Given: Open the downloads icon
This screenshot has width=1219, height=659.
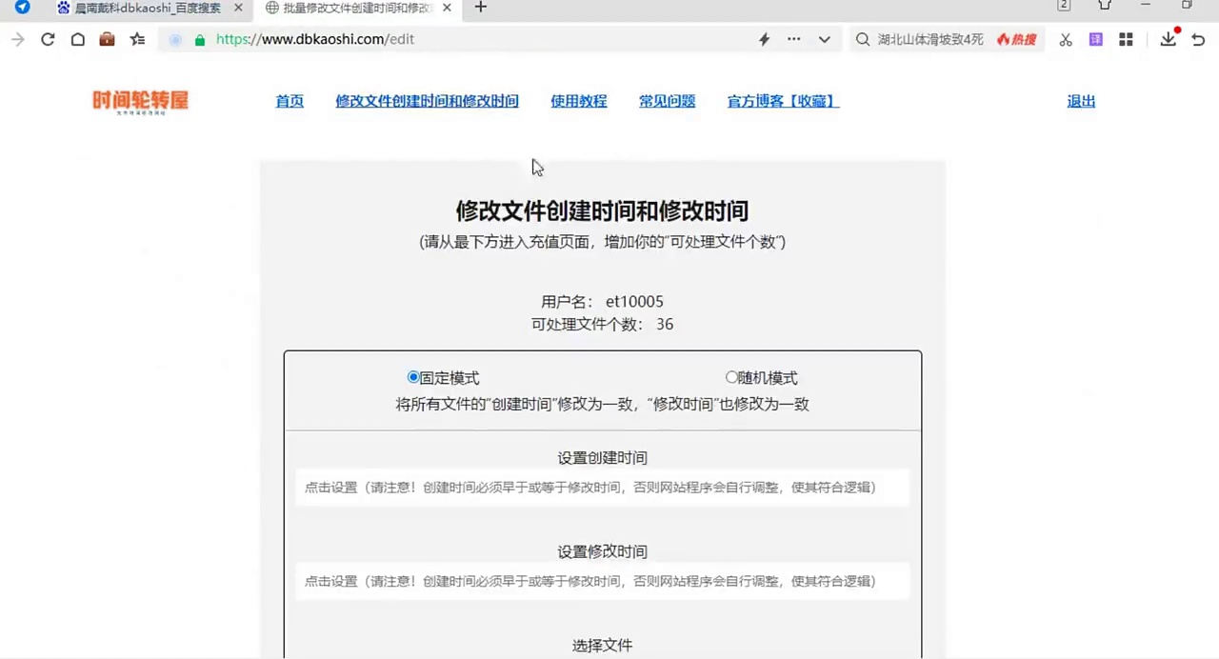Looking at the screenshot, I should tap(1168, 39).
